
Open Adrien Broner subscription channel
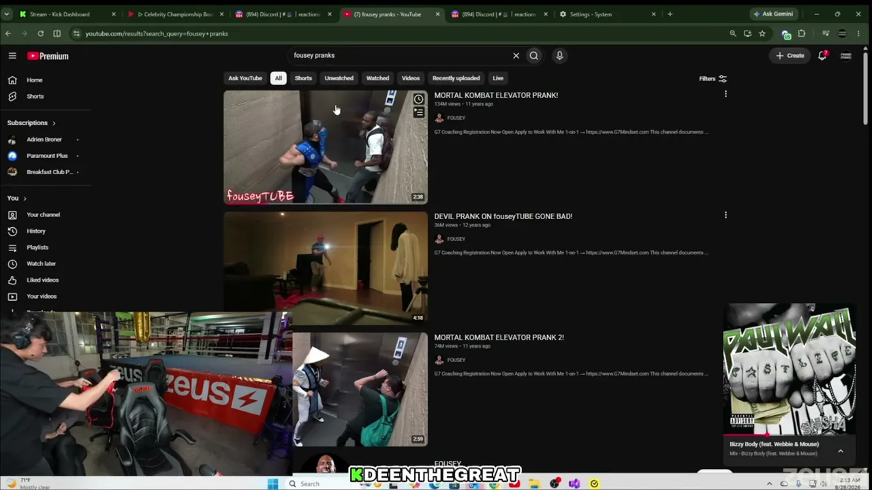[x=44, y=140]
